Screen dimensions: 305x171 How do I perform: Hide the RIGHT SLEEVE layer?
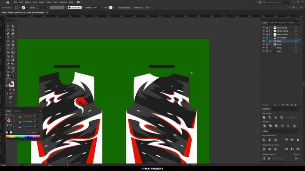coord(264,34)
